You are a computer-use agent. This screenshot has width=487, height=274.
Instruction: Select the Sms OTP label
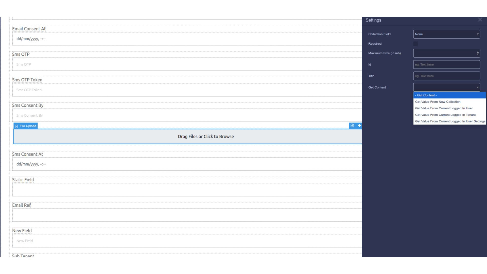pyautogui.click(x=21, y=54)
